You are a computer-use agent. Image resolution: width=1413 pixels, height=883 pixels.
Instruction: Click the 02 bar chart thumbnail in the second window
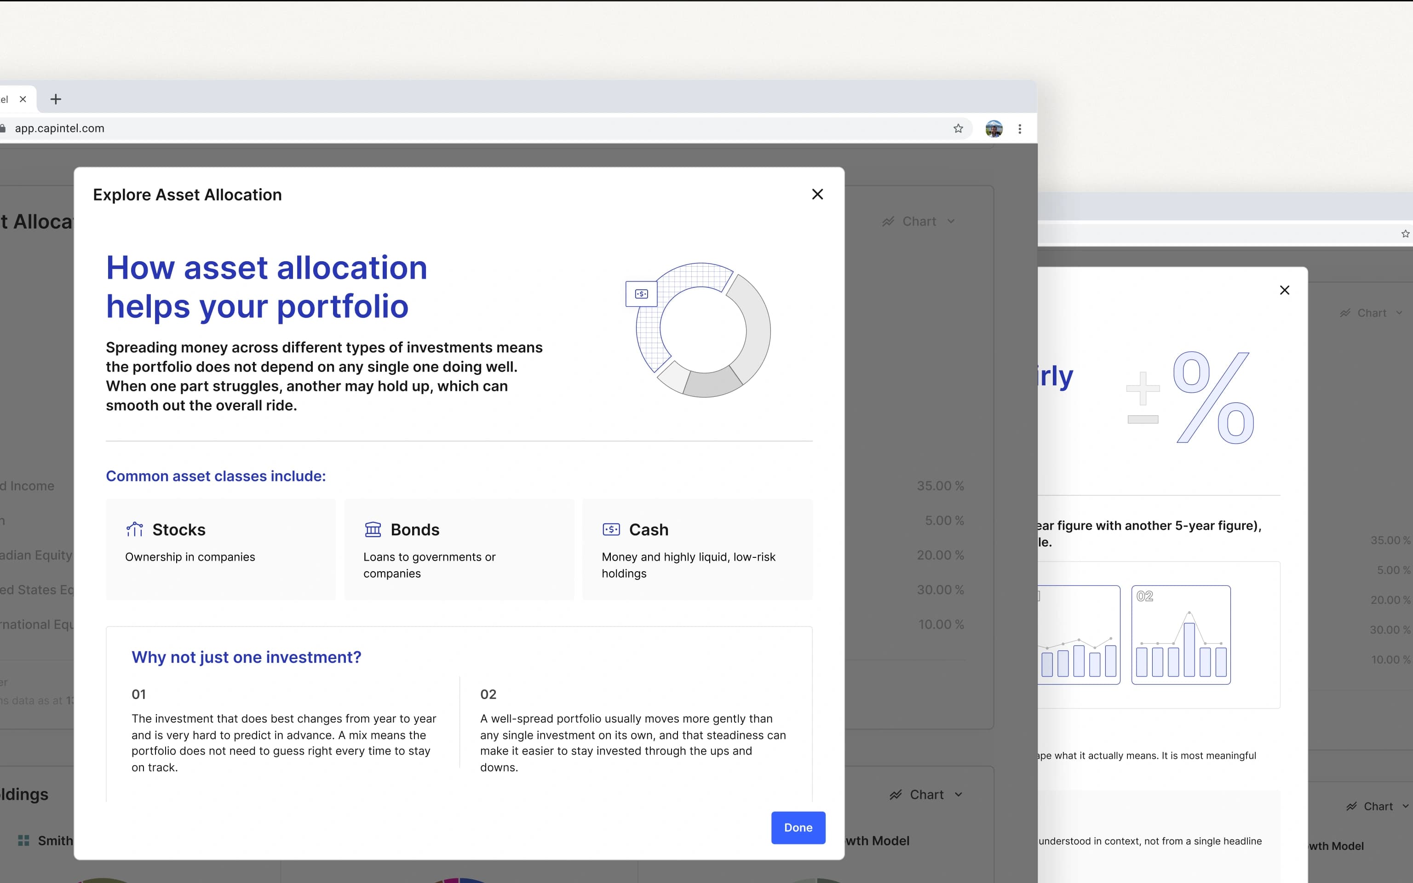pyautogui.click(x=1181, y=635)
